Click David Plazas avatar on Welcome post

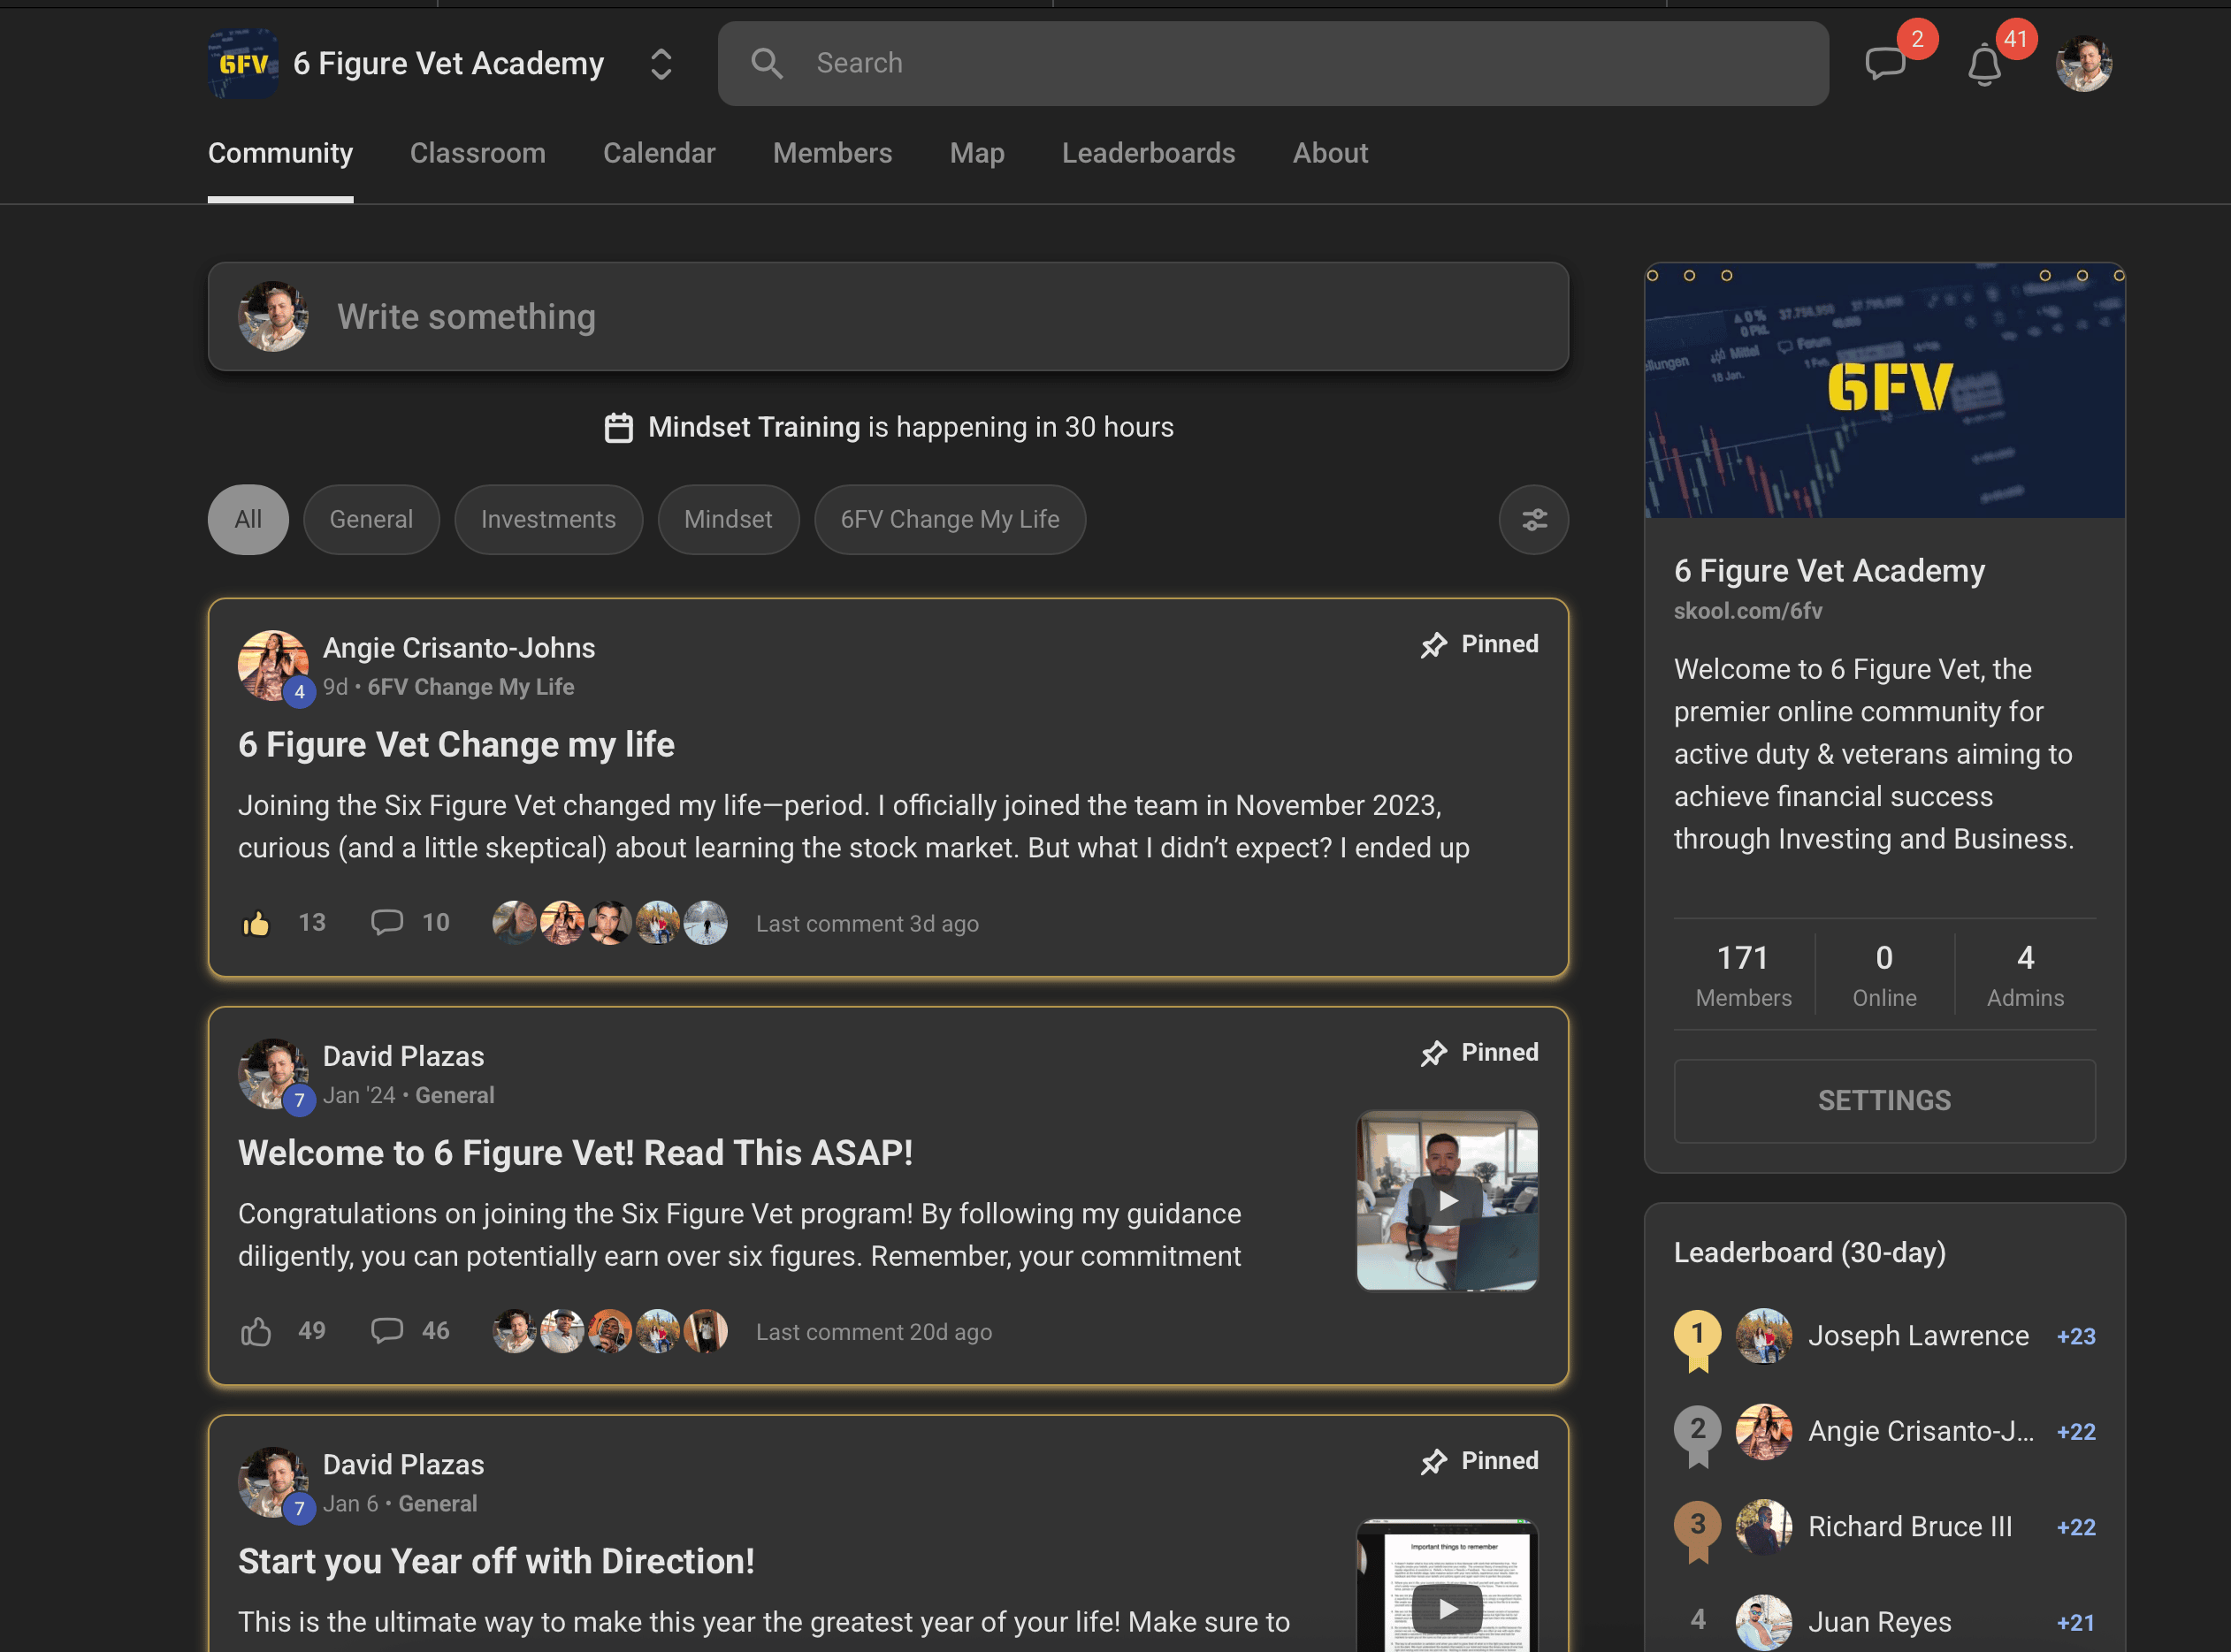point(273,1074)
